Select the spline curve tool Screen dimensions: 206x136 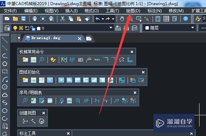[5, 103]
